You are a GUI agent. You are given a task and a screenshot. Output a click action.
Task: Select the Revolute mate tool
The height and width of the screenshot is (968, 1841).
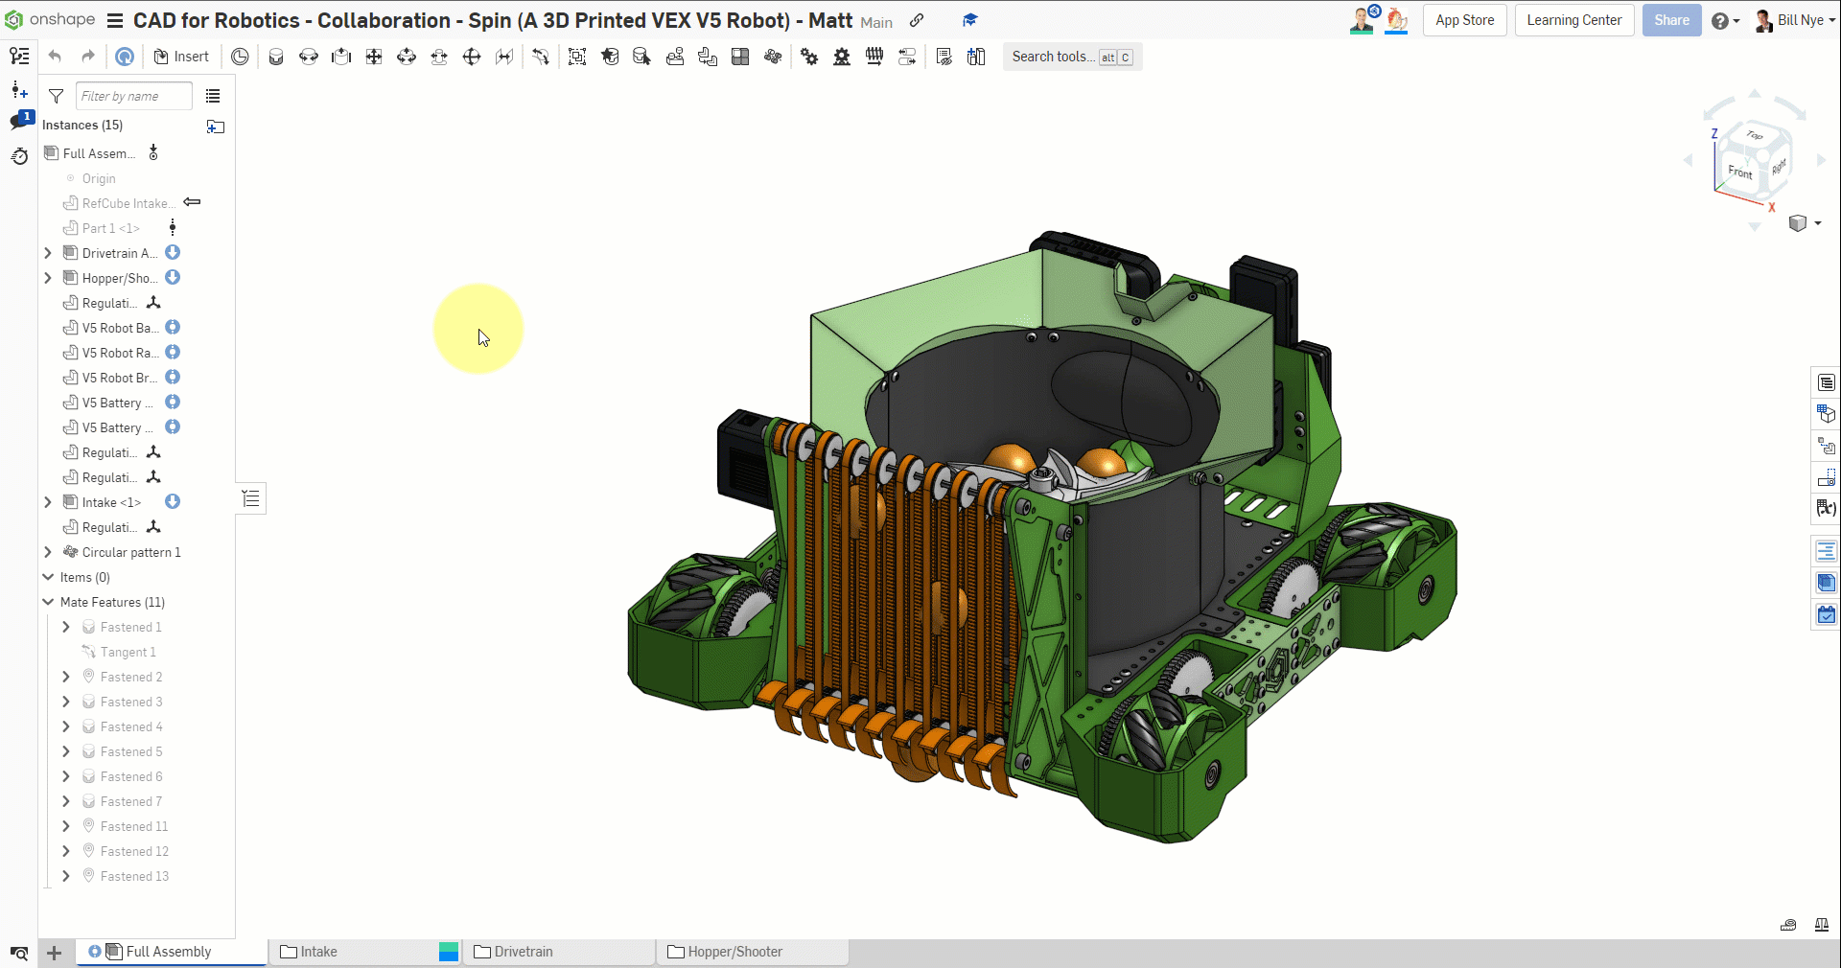[x=309, y=57]
